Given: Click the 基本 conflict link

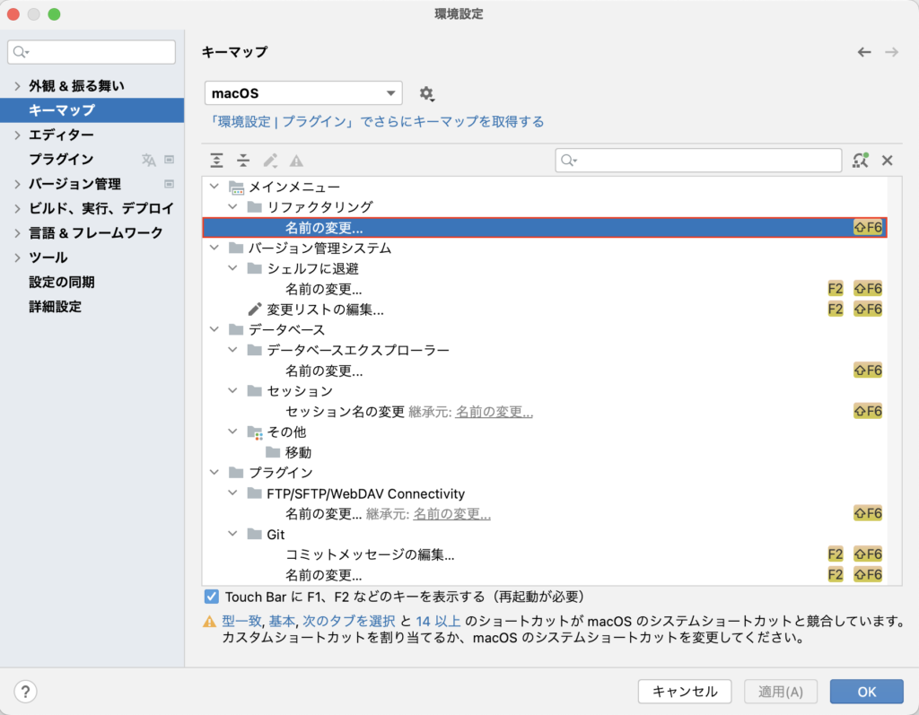Looking at the screenshot, I should pyautogui.click(x=282, y=621).
